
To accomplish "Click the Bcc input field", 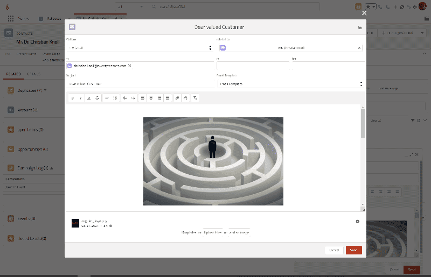I will [x=329, y=66].
